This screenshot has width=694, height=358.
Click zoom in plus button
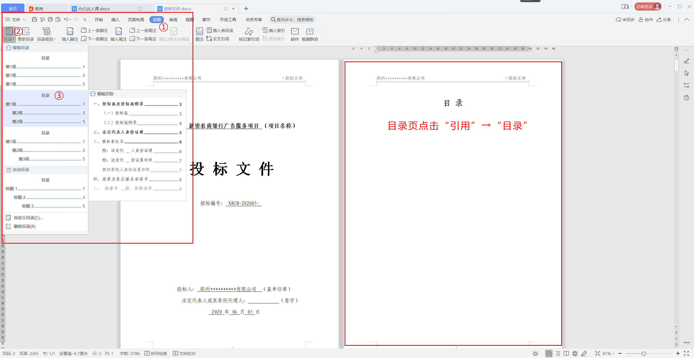click(678, 353)
